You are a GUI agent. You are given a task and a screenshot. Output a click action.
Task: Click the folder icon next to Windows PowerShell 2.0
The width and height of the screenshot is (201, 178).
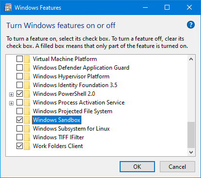click(27, 94)
